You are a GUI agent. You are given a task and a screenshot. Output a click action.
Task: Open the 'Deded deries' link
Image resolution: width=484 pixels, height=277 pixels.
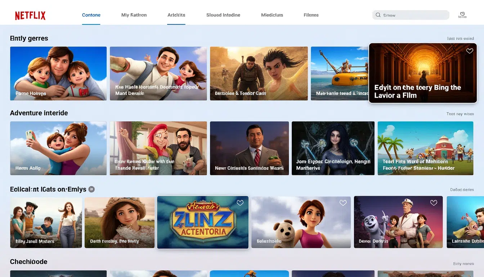[x=462, y=189]
